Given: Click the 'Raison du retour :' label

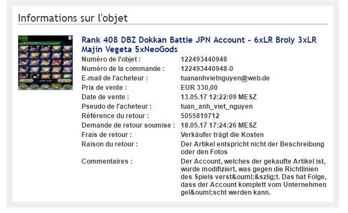Looking at the screenshot, I should coord(110,144).
